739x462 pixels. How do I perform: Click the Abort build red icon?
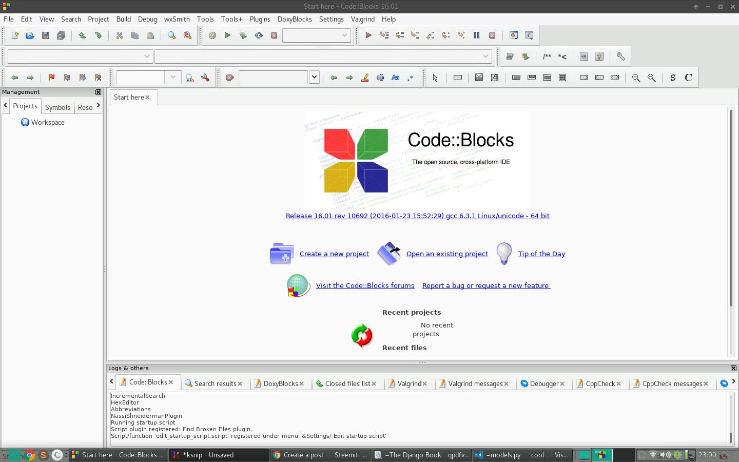(x=274, y=35)
